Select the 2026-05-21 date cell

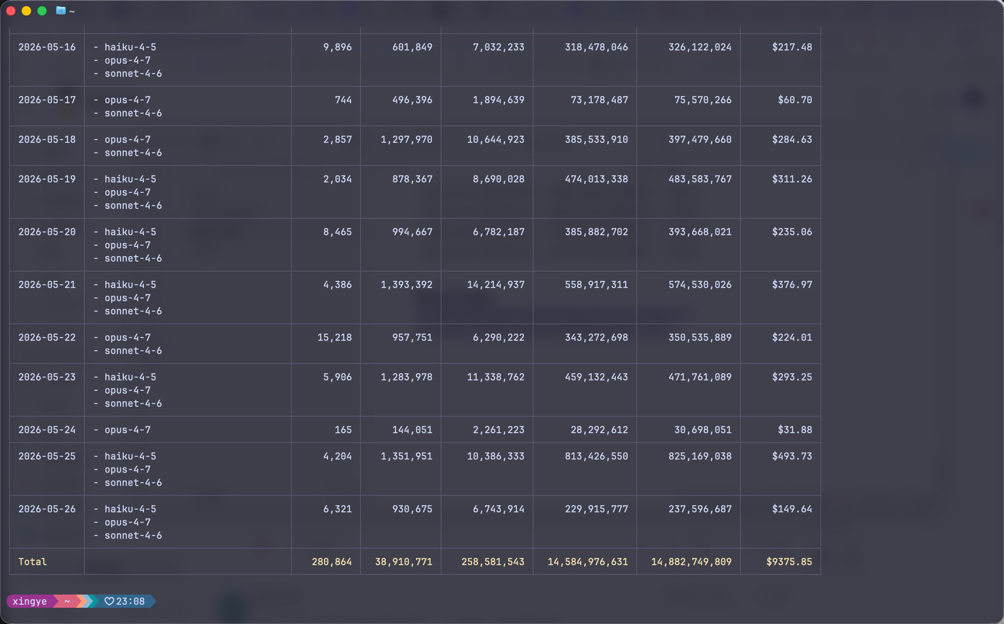(x=47, y=284)
